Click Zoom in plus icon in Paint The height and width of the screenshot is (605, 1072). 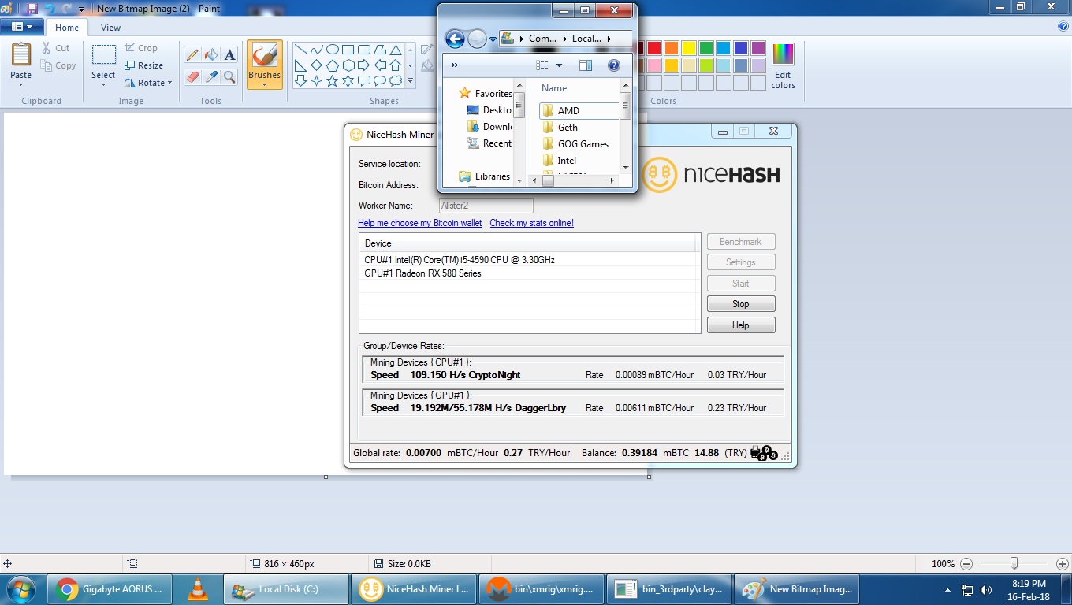click(1062, 564)
